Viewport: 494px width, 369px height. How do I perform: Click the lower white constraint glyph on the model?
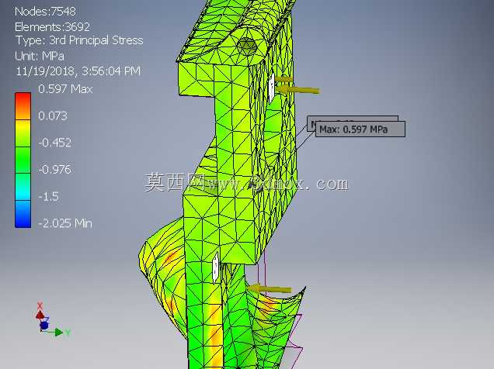coord(215,267)
